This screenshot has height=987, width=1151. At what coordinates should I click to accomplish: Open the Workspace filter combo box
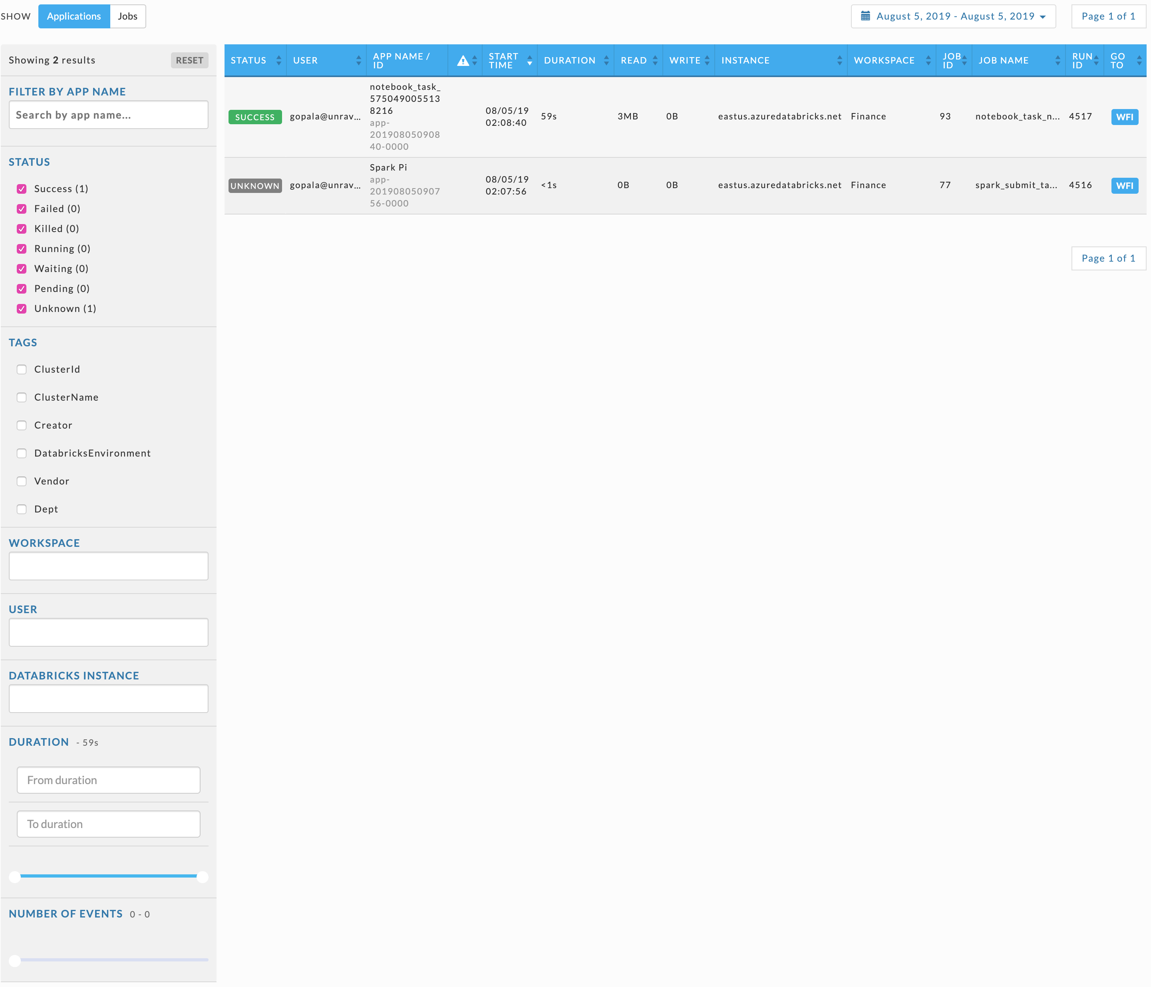tap(109, 566)
